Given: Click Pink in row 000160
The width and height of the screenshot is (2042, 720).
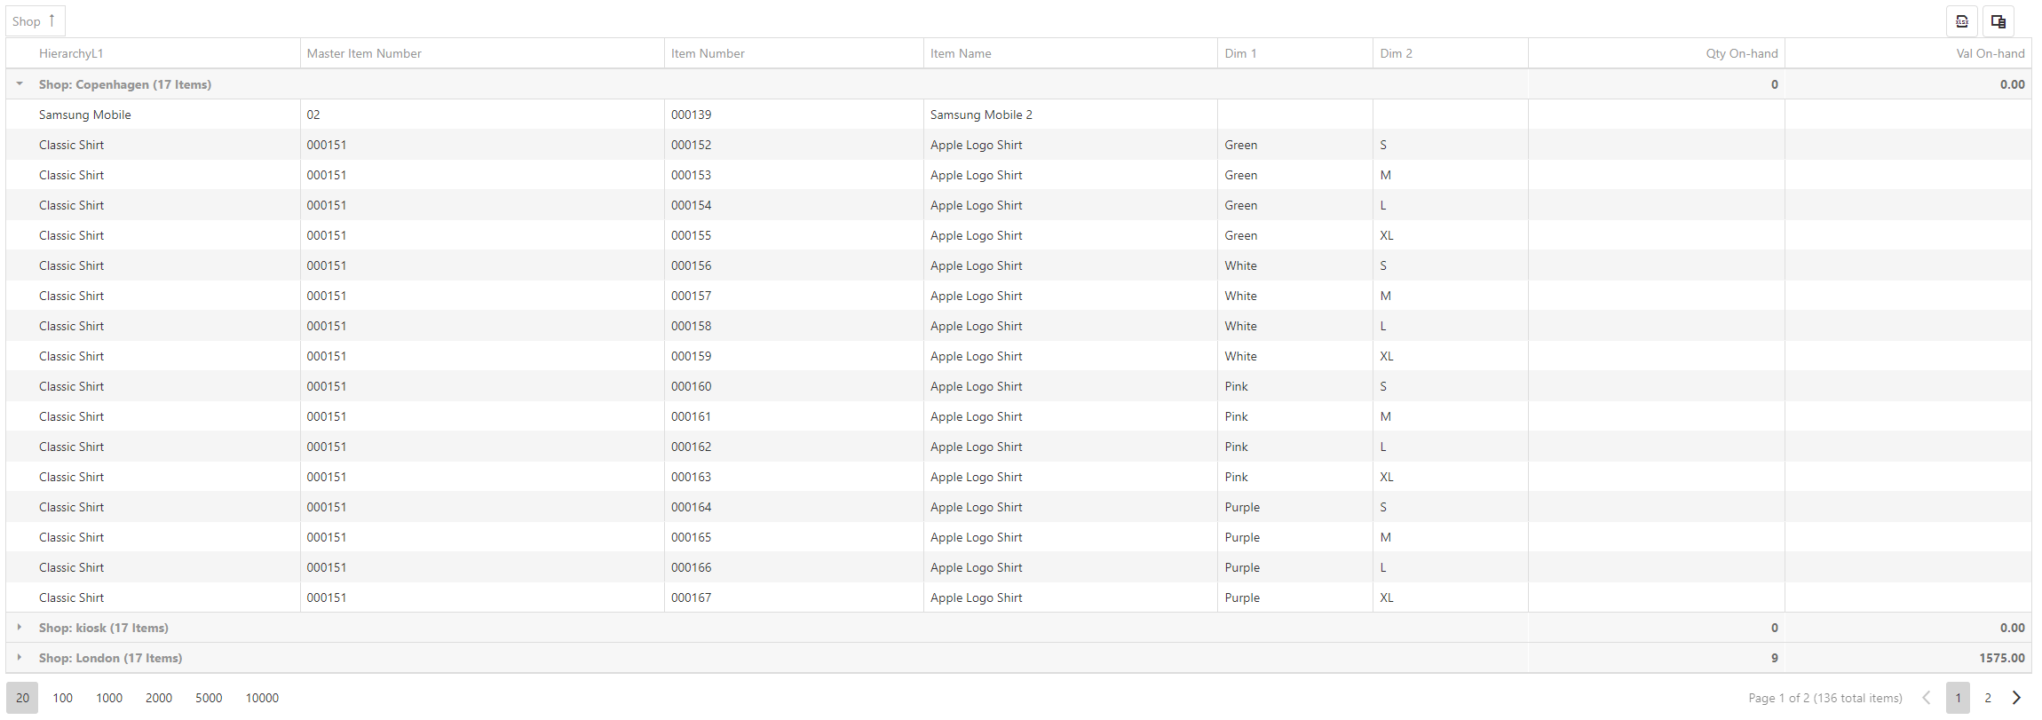Looking at the screenshot, I should (x=1236, y=386).
